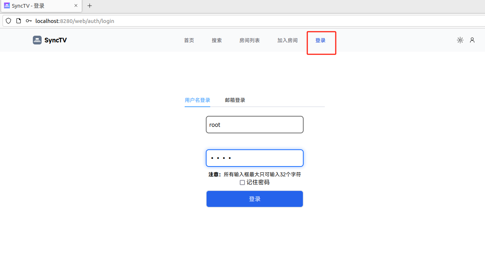Open a new browser tab with plus
Viewport: 485px width, 255px height.
(x=90, y=6)
